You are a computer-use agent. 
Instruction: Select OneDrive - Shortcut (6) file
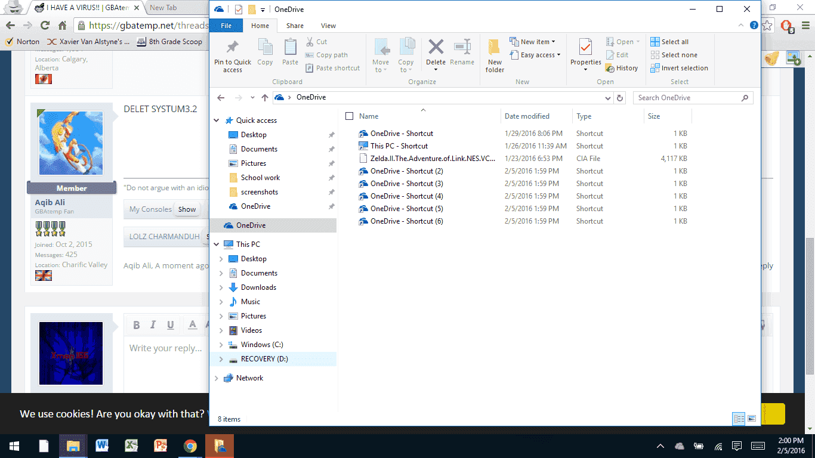point(401,221)
